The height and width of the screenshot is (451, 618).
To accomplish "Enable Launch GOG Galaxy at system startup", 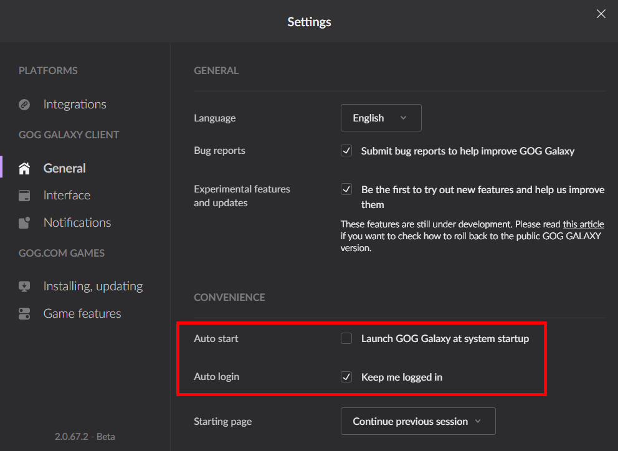I will click(x=346, y=338).
